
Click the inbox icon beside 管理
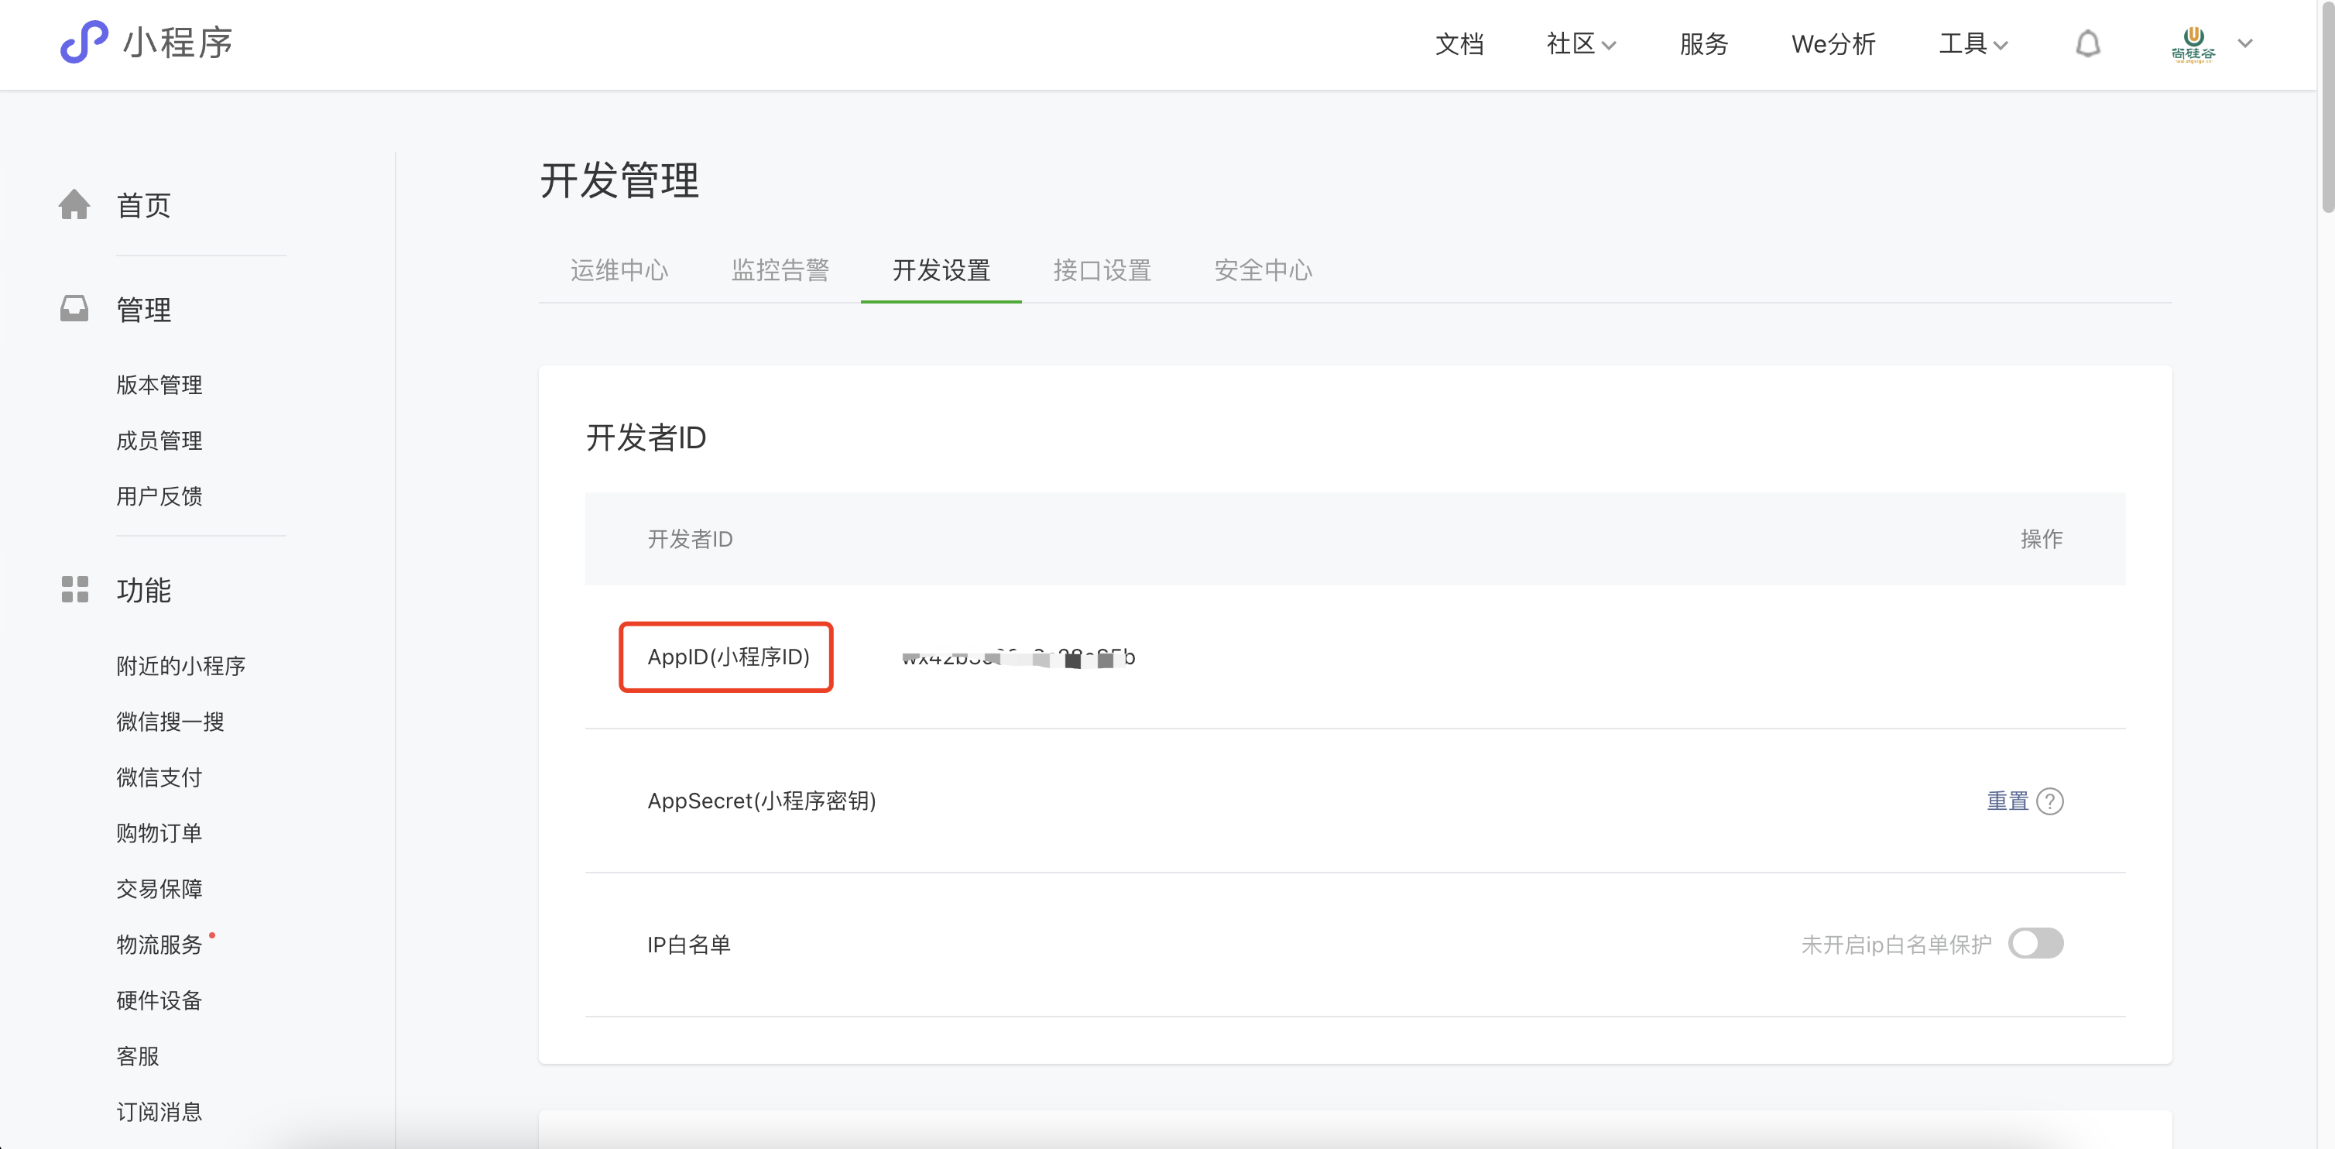click(74, 309)
